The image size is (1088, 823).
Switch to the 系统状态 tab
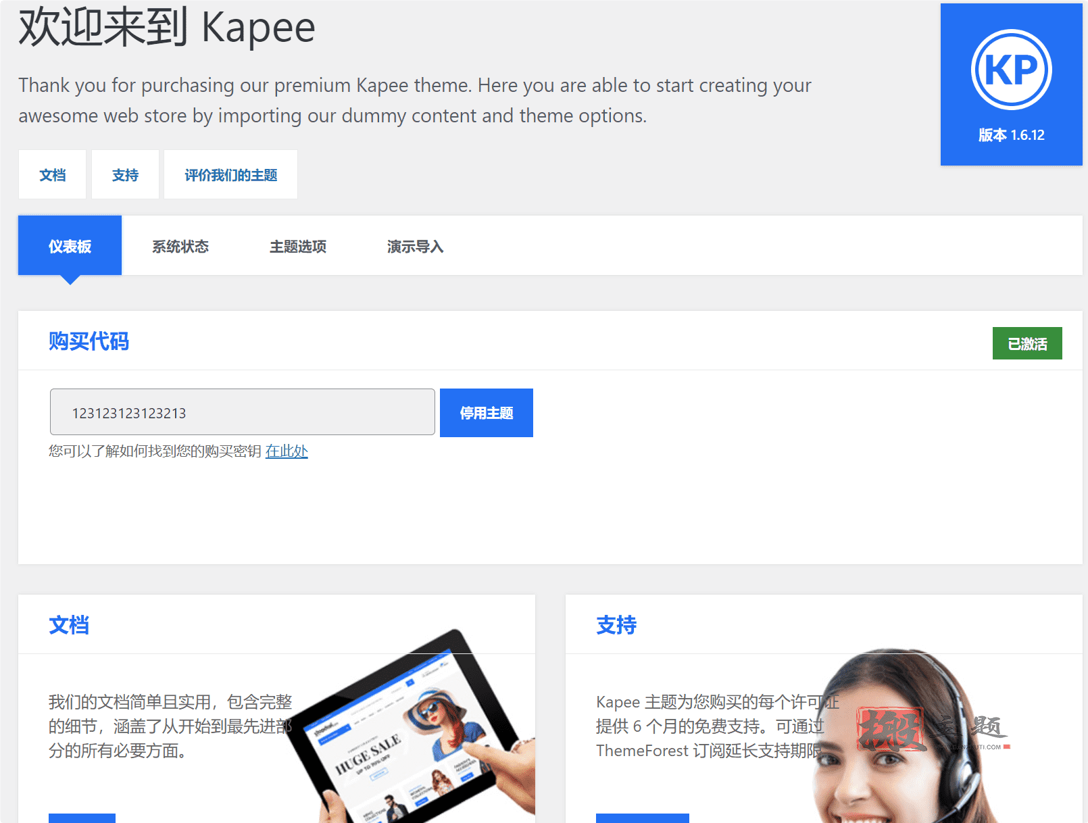point(180,247)
